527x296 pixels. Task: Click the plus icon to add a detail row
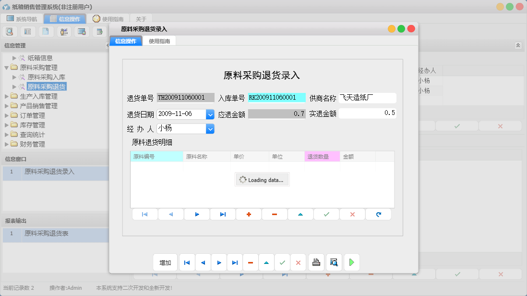(249, 214)
